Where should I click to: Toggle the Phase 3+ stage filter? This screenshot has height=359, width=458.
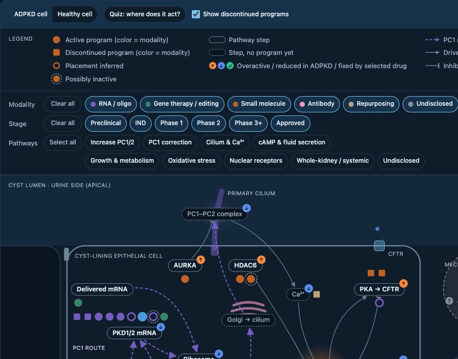coord(248,123)
